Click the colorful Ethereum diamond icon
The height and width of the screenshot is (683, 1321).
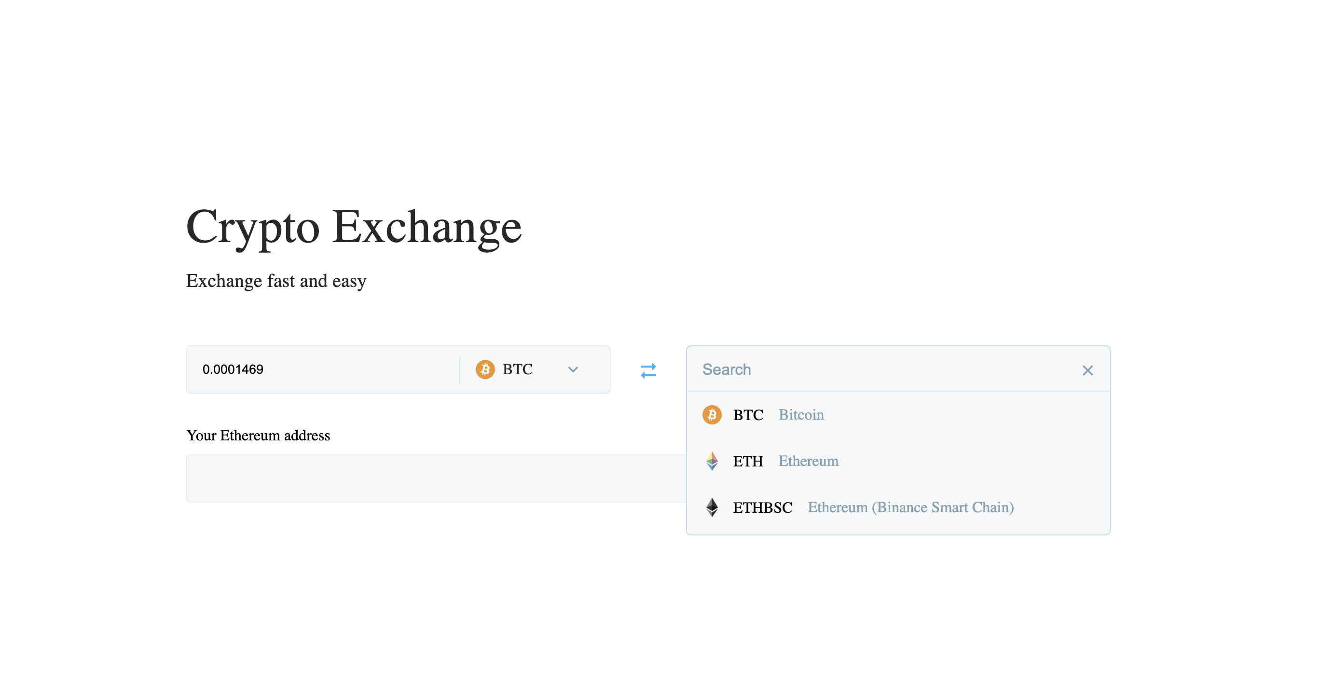(712, 461)
